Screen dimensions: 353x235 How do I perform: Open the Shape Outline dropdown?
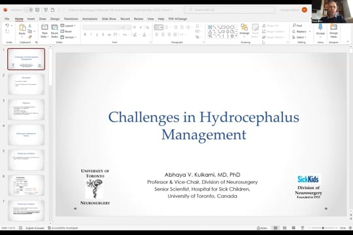[273, 31]
